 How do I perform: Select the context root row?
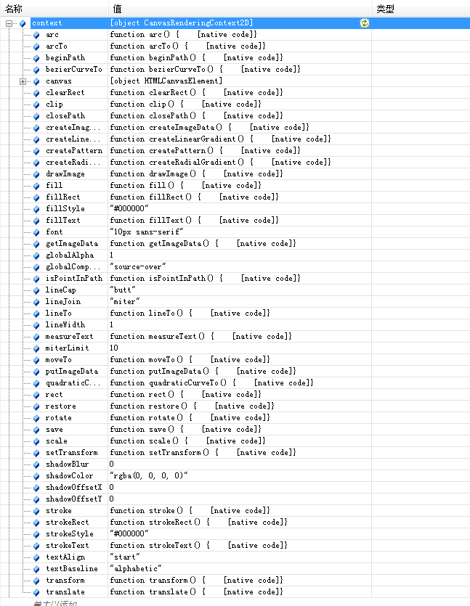235,22
